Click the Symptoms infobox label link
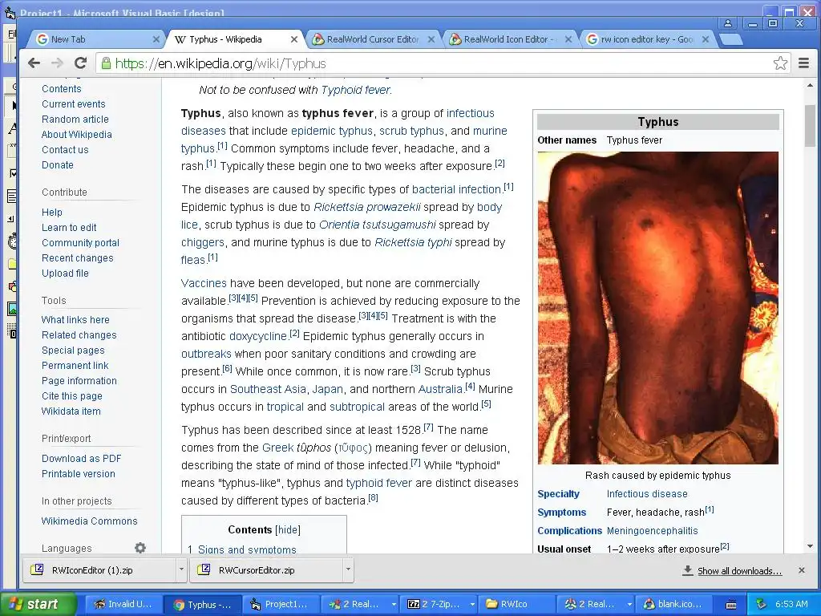 click(561, 513)
